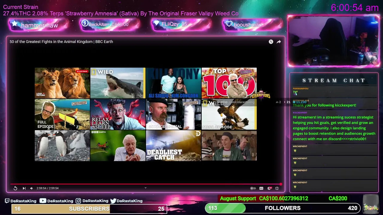Viewport: 383px width, 215px height.
Task: Click the Strawberry Amnesia strain description
Action: coord(121,13)
